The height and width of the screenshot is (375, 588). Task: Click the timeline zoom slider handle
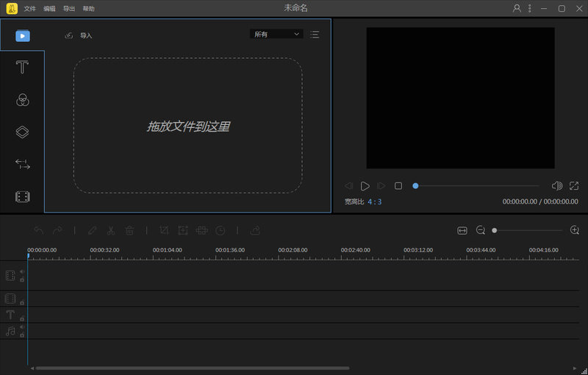click(x=495, y=231)
